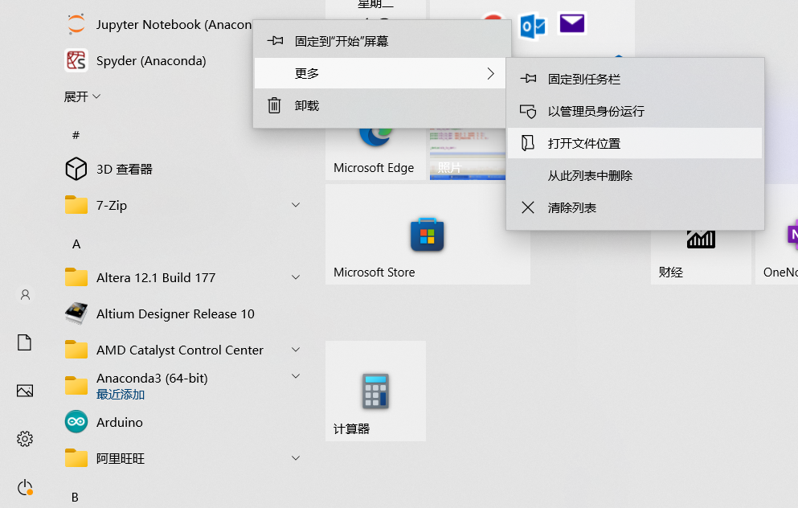The height and width of the screenshot is (508, 798).
Task: Open the purple Mail envelope icon
Action: [x=572, y=23]
